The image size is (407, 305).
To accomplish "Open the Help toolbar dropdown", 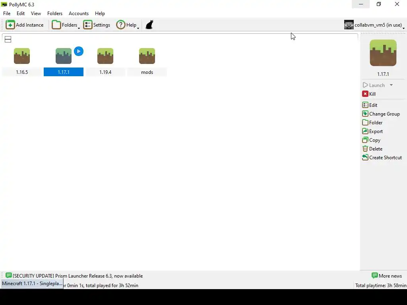I will pyautogui.click(x=128, y=25).
